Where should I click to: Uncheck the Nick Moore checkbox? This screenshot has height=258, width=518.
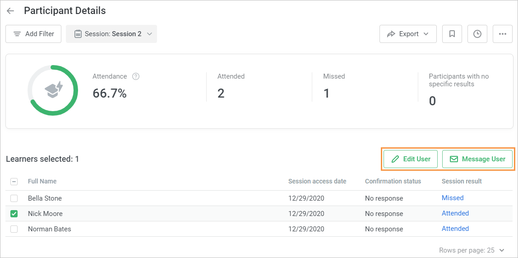point(14,214)
